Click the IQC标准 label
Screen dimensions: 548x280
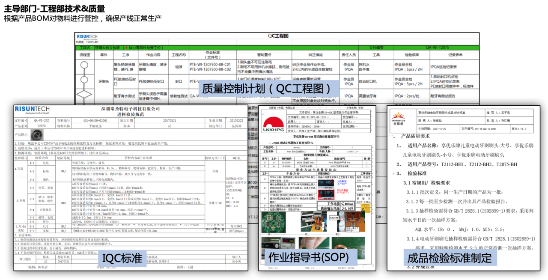click(x=121, y=258)
